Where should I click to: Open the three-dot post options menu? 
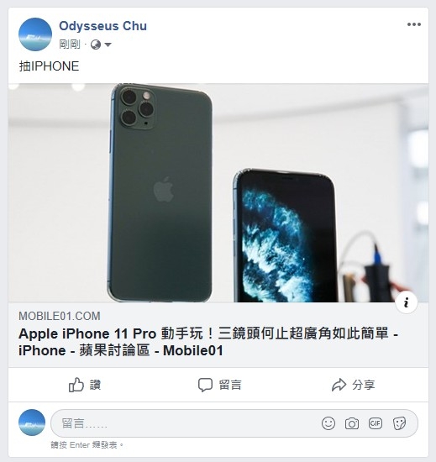tap(413, 24)
